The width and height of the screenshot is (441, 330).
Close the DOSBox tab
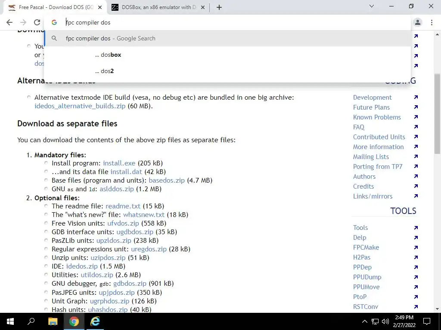click(x=203, y=8)
